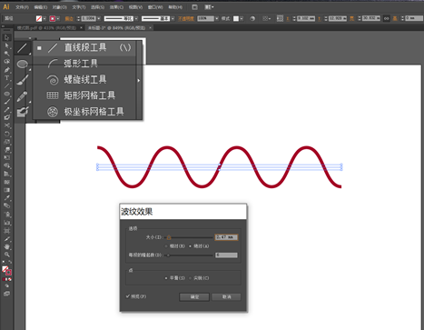Click the Recolor Artwork wheel icon

coord(252,19)
